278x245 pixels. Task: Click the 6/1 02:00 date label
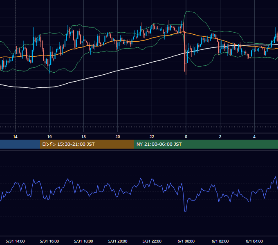point(220,241)
